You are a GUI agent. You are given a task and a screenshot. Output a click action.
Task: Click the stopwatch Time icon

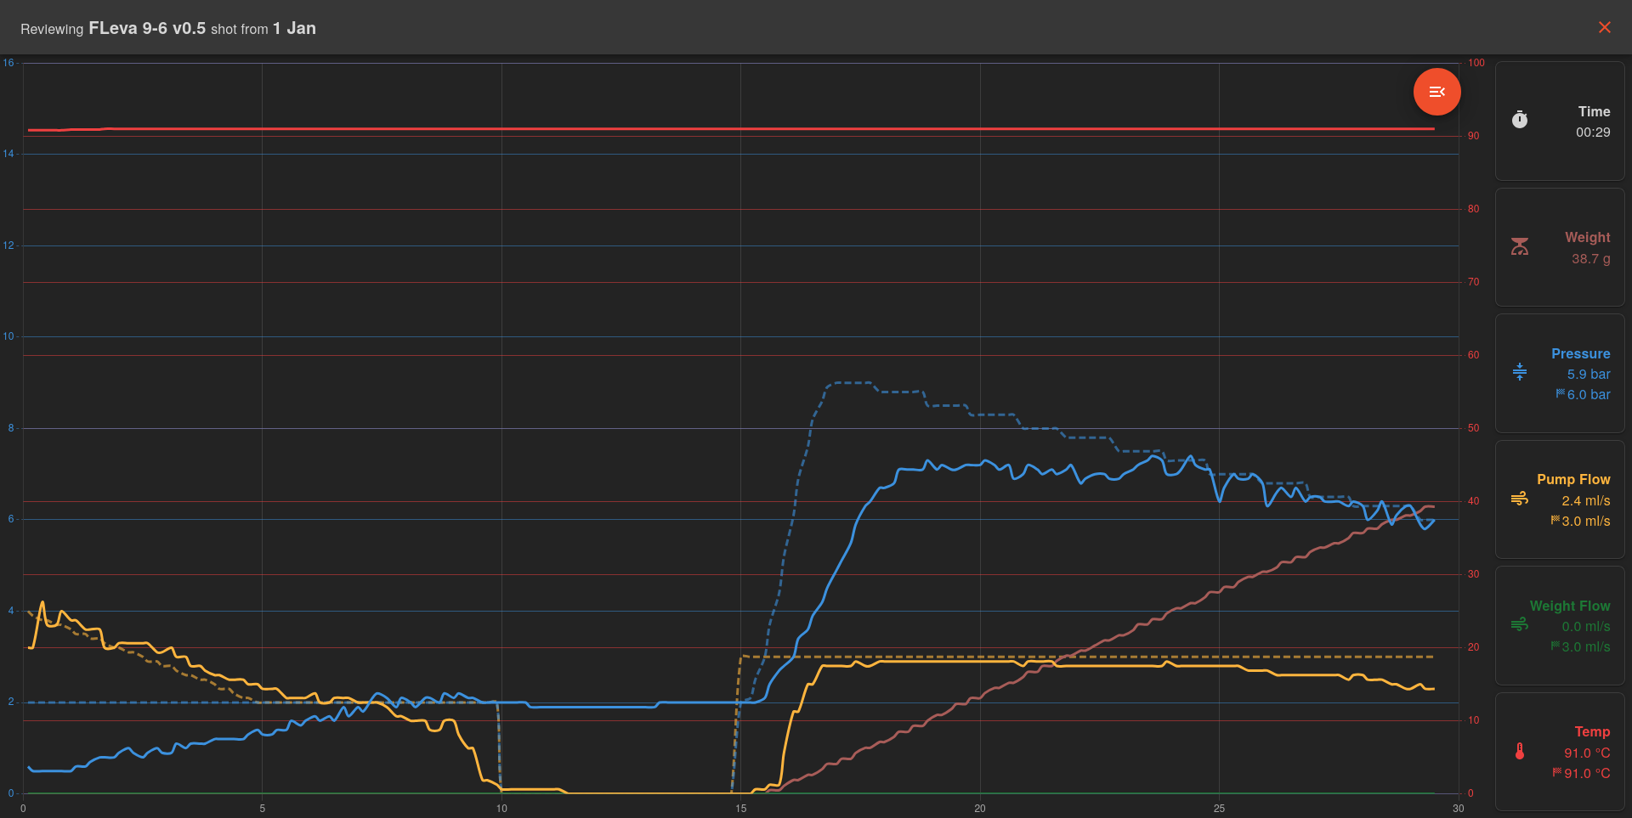(1520, 120)
